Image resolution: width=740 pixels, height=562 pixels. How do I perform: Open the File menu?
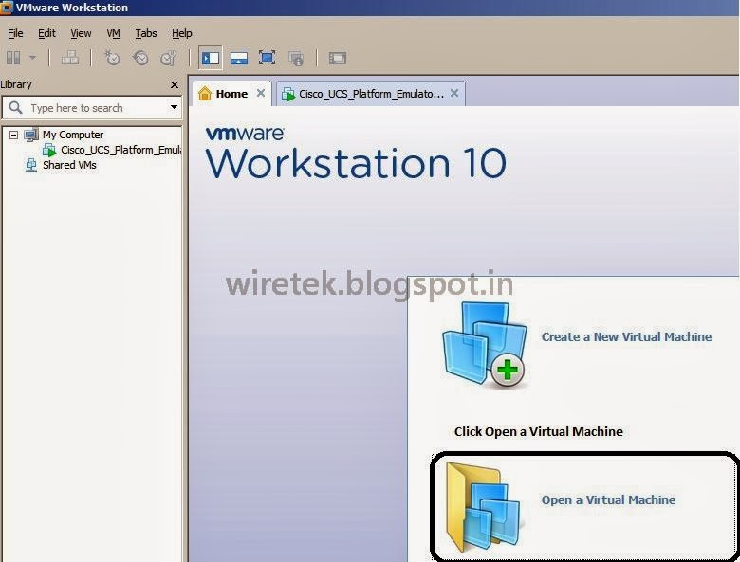(x=15, y=33)
